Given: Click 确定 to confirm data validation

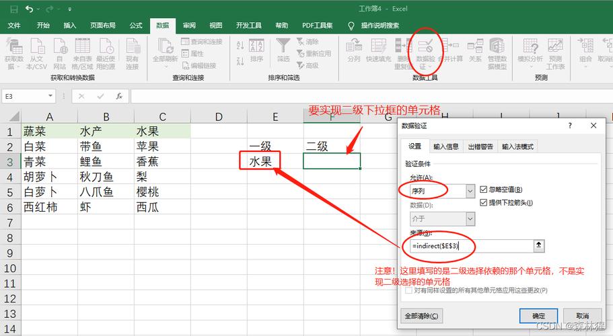Looking at the screenshot, I should [538, 316].
